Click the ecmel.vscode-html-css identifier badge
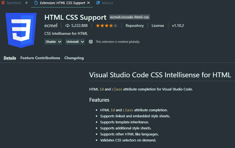This screenshot has width=235, height=148. pyautogui.click(x=129, y=17)
